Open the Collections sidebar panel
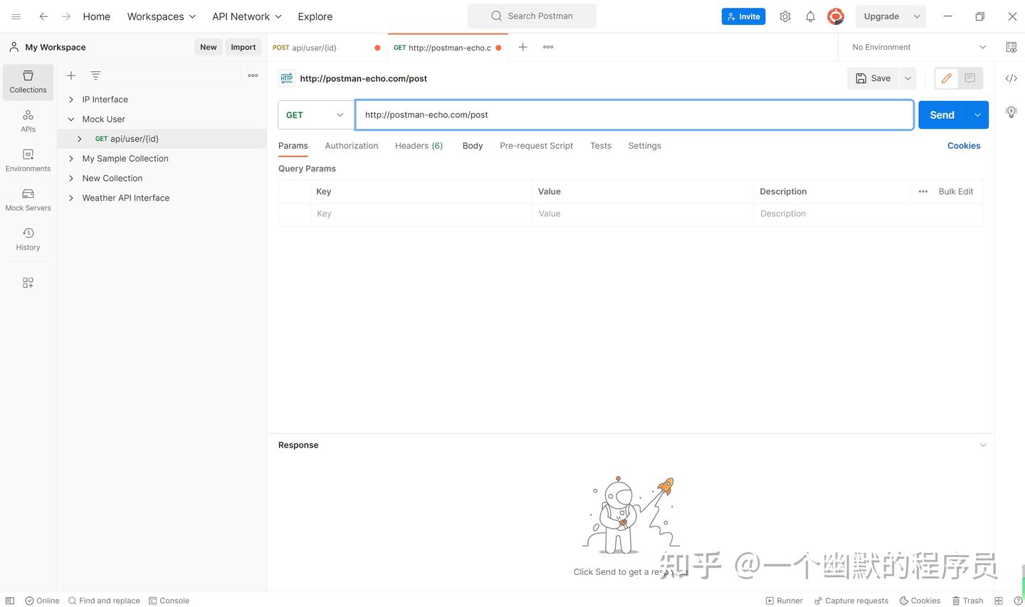The height and width of the screenshot is (607, 1025). tap(28, 82)
